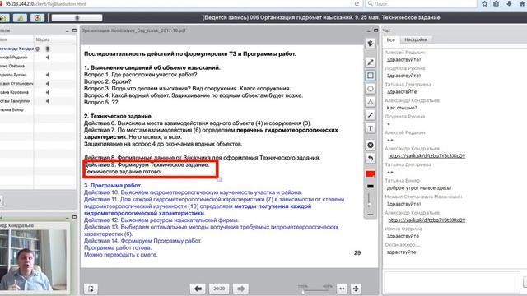
Task: Open the second yadi.sk link in chat
Action: click(x=427, y=220)
